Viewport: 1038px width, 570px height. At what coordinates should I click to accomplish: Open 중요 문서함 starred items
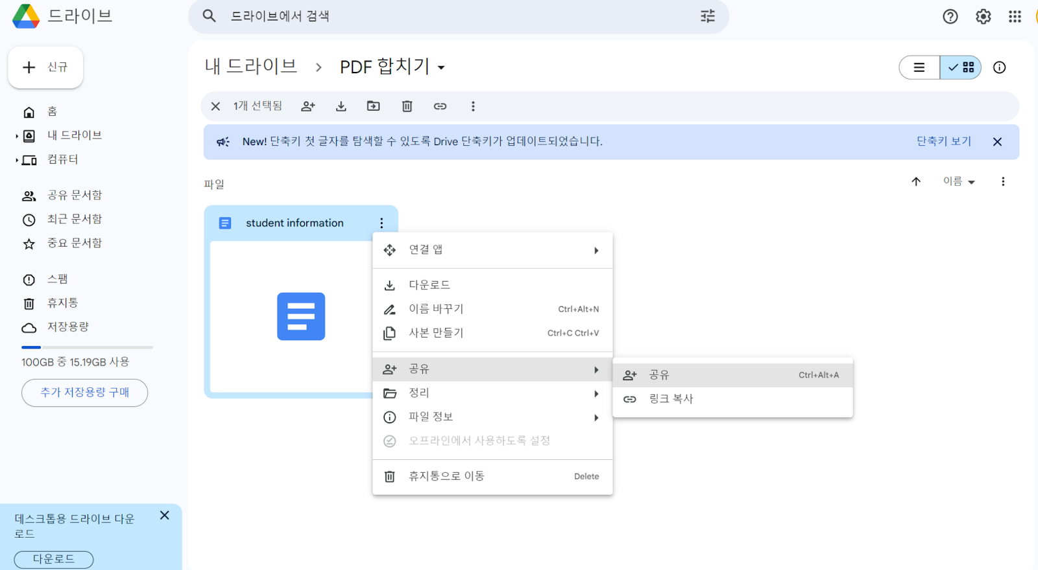pyautogui.click(x=74, y=243)
